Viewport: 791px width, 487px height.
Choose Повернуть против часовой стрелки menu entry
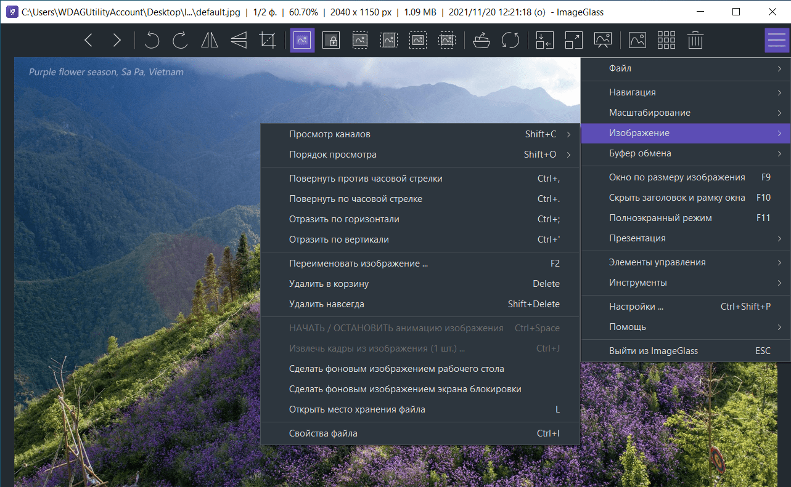click(x=420, y=179)
